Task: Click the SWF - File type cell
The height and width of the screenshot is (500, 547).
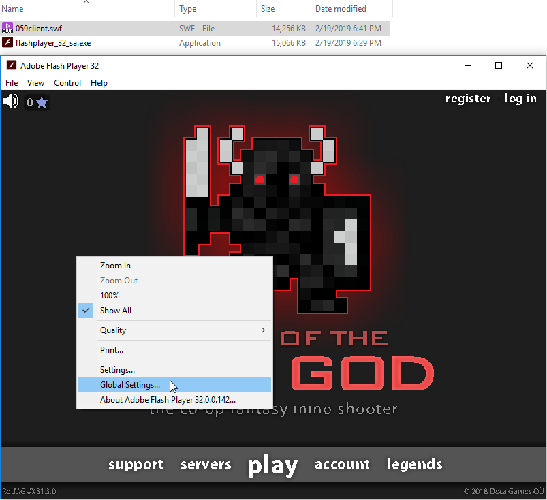Action: pos(197,28)
